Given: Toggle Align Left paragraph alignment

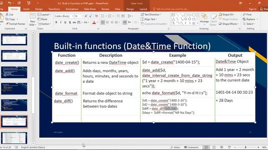Looking at the screenshot, I should click(103, 22).
